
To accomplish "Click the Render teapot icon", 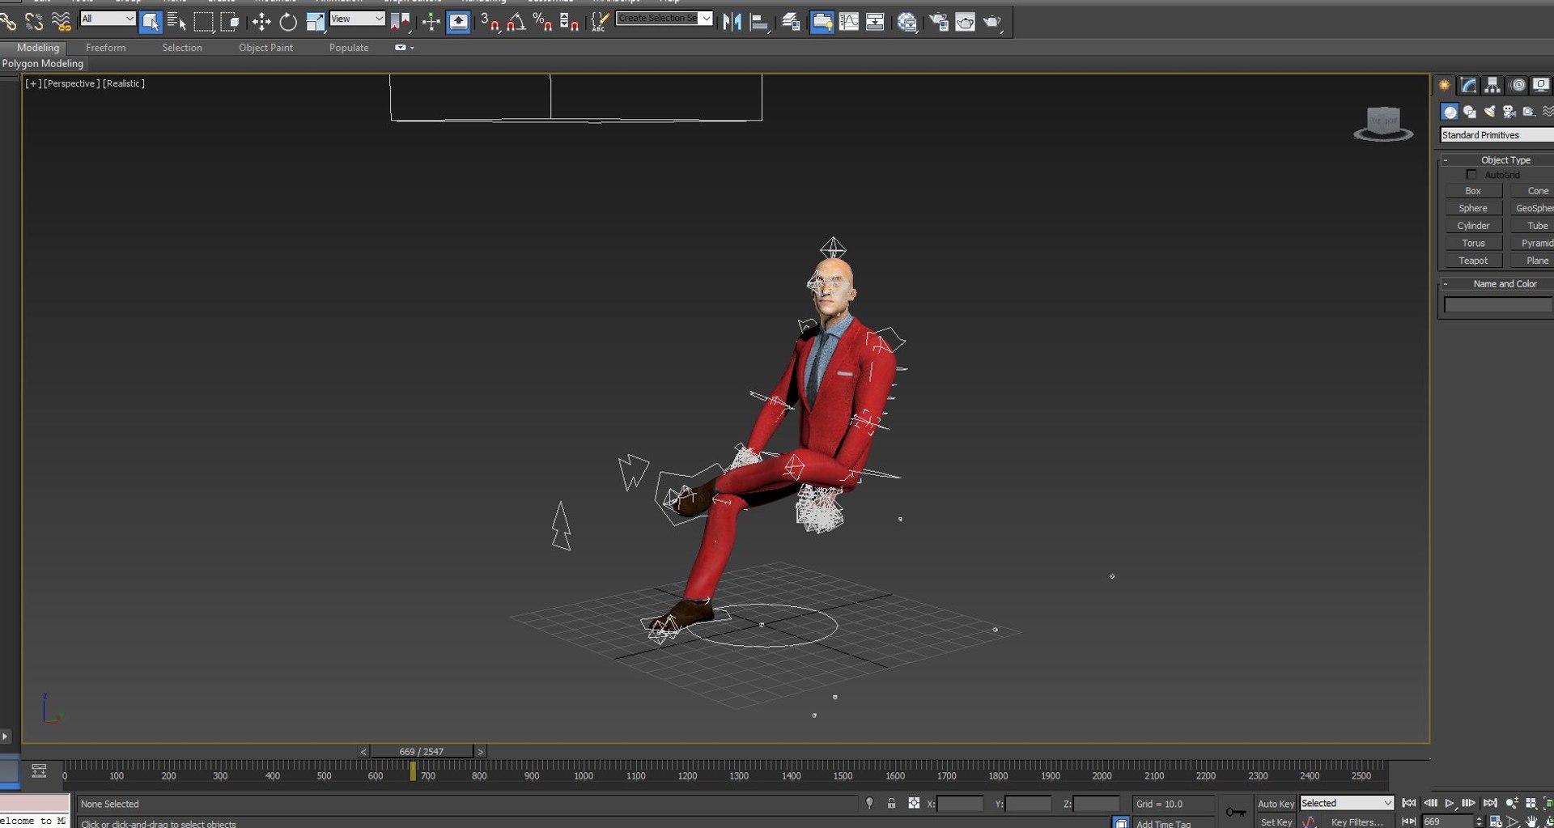I will [992, 22].
